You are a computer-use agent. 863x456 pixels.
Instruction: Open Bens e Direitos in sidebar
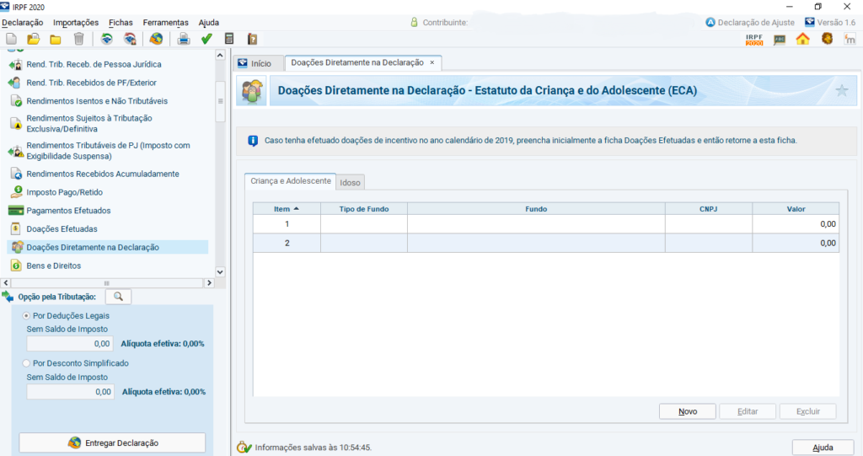pyautogui.click(x=54, y=266)
